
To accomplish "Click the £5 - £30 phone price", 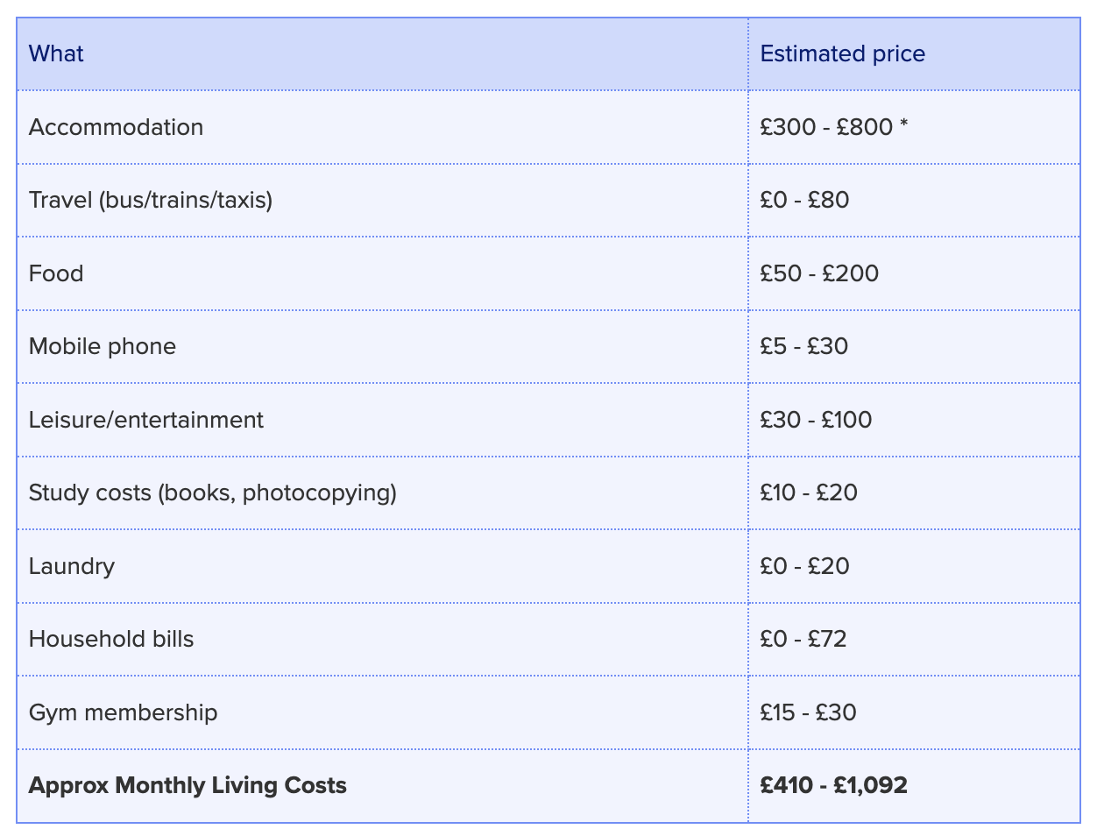I will click(803, 346).
